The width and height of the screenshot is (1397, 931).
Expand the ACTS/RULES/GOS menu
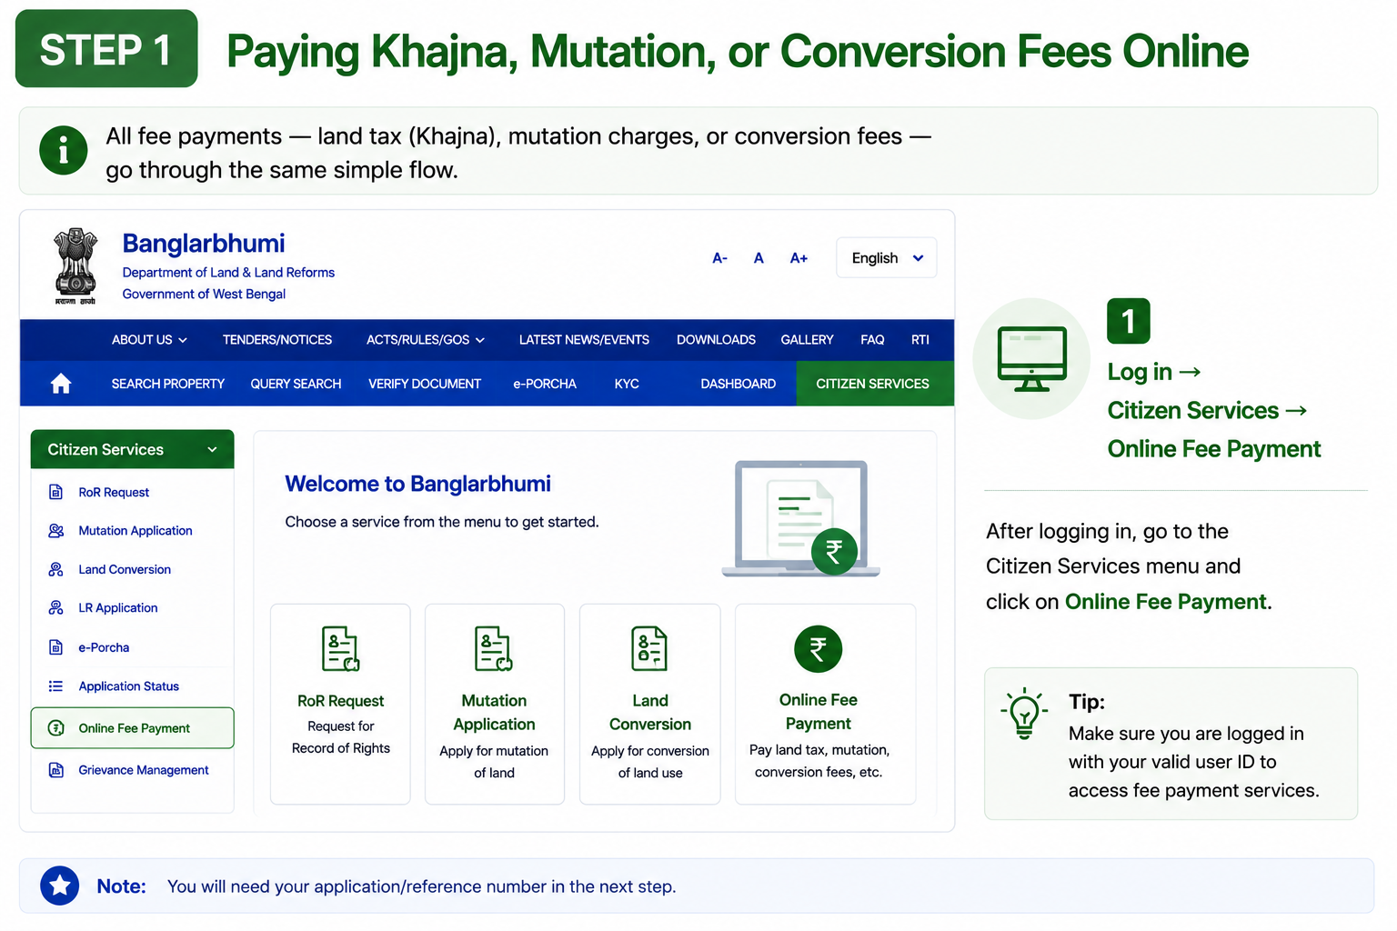pos(426,340)
